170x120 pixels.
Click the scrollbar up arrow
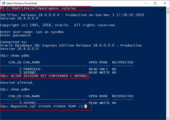(168, 8)
